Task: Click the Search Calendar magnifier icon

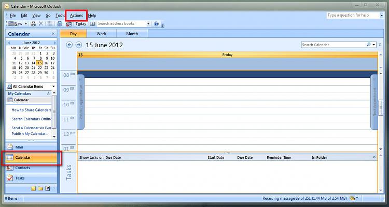Action: coord(368,45)
